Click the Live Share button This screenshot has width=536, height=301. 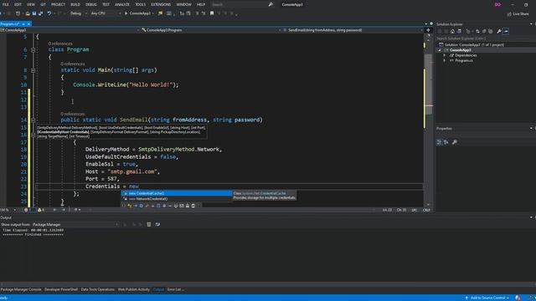coord(518,14)
